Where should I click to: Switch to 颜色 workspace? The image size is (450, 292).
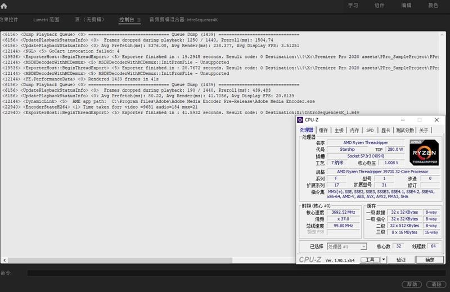tap(433, 6)
